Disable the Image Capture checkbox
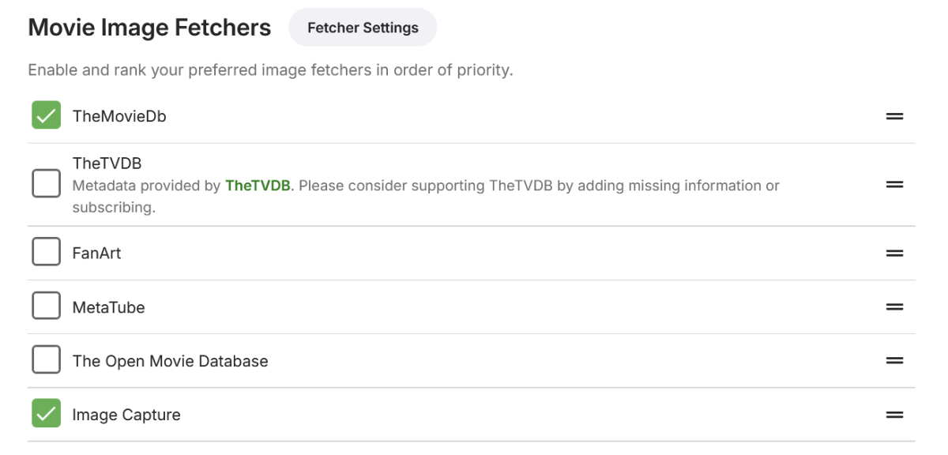 46,414
